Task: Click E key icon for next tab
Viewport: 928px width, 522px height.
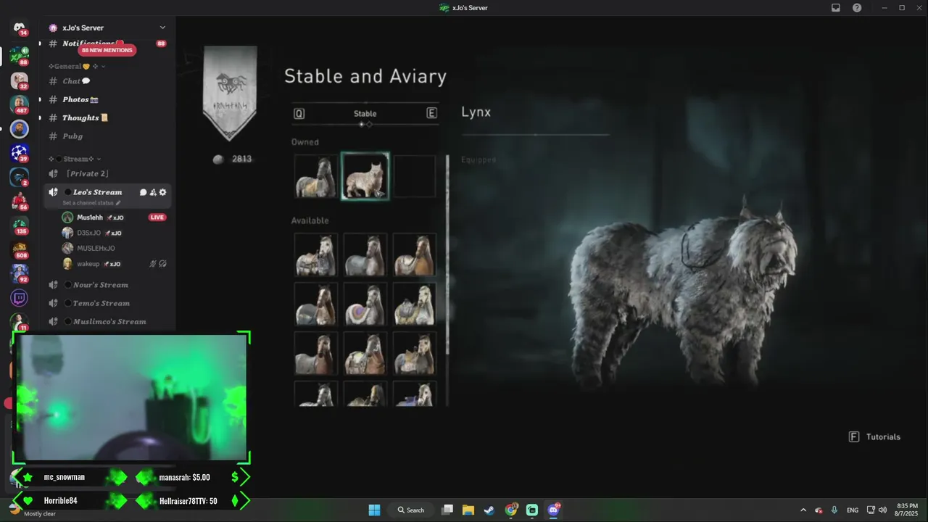Action: point(431,113)
